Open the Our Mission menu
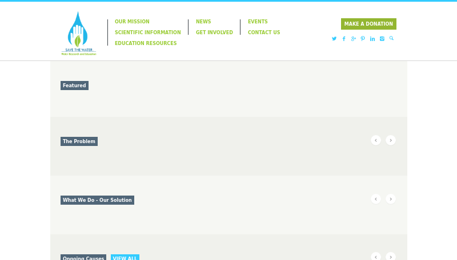 132,22
